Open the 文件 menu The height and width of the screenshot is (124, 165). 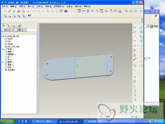(x=5, y=6)
